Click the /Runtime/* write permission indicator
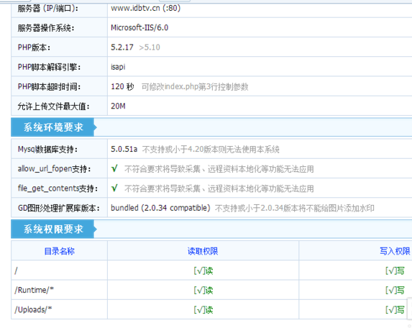 [x=395, y=290]
